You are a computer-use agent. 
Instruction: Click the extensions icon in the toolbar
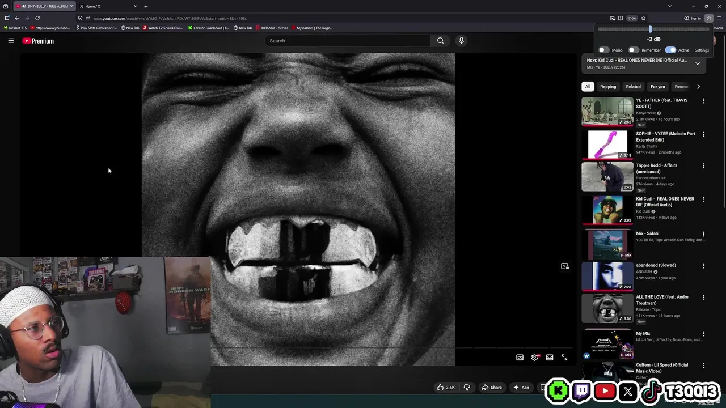click(x=709, y=18)
